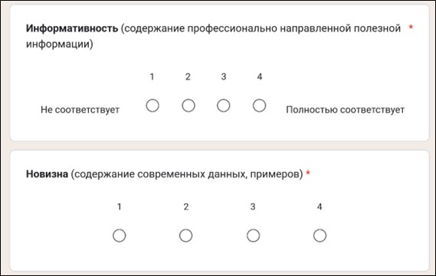Select rating 1 for Информативность
Viewport: 436px width, 276px height.
point(152,106)
